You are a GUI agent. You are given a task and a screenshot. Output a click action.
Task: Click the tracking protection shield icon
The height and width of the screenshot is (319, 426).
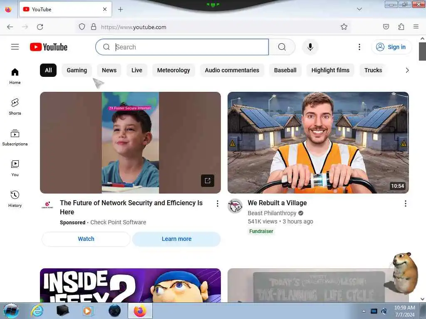(82, 27)
